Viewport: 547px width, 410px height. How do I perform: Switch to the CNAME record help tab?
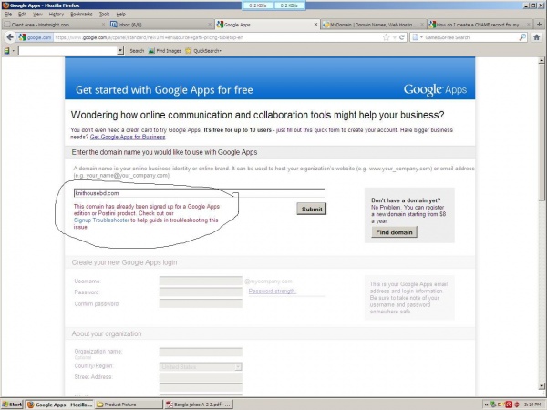click(480, 25)
